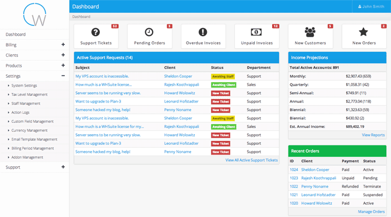Click the Refunded payment cell for order 1022
This screenshot has width=391, height=217.
pos(350,187)
